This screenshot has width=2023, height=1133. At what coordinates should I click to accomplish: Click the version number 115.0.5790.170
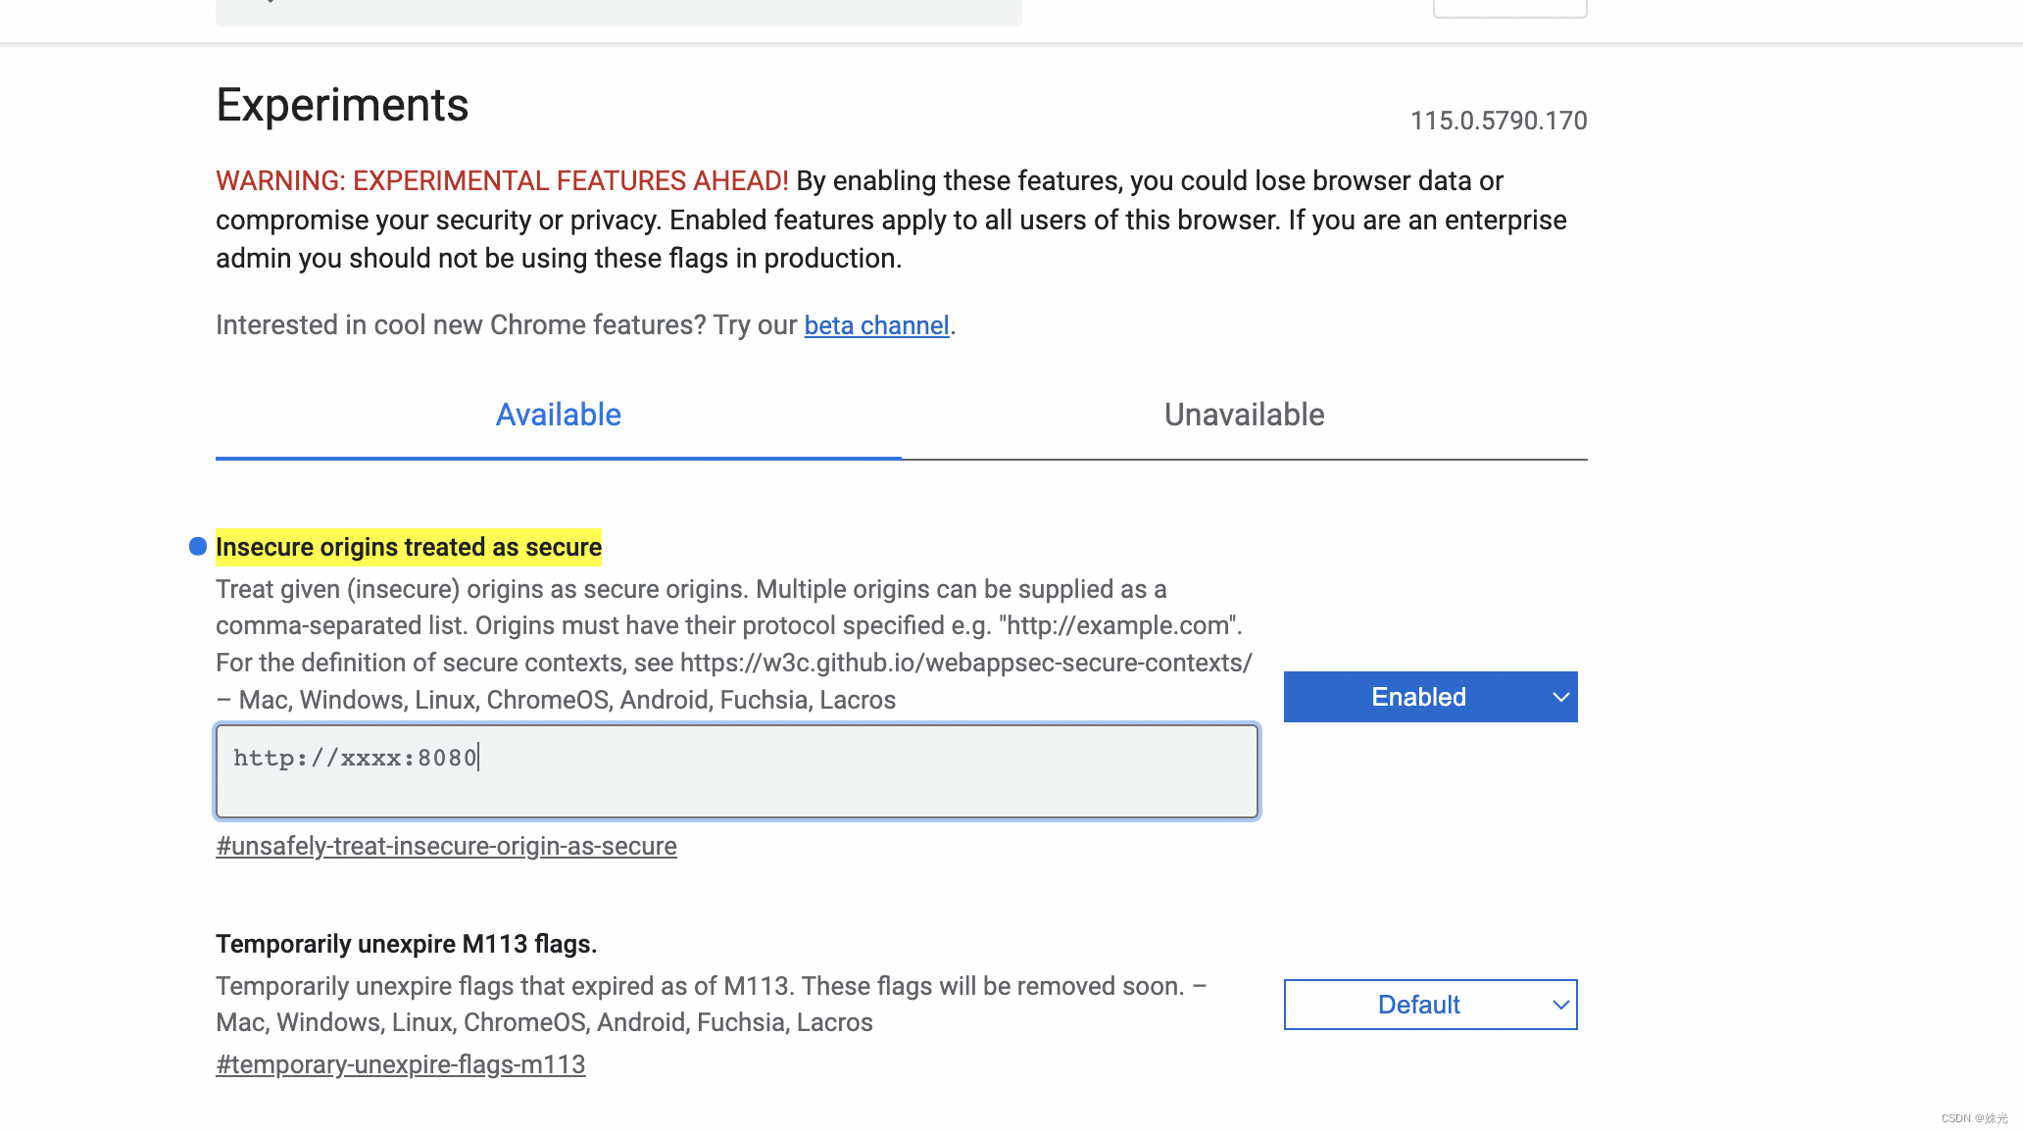click(x=1498, y=121)
